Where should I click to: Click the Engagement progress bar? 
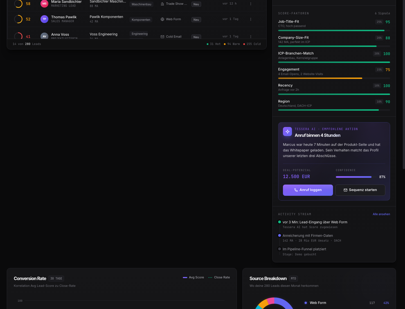(334, 78)
